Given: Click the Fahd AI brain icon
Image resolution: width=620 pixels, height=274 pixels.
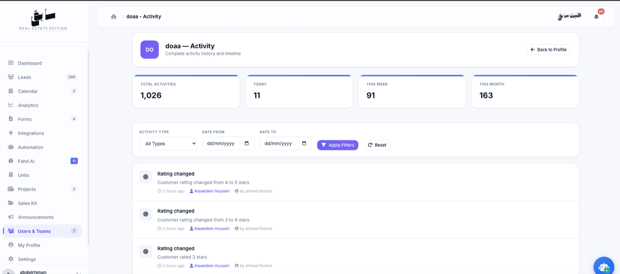Looking at the screenshot, I should (x=11, y=161).
